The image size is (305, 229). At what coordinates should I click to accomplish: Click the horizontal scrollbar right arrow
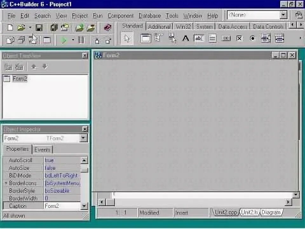(x=288, y=202)
